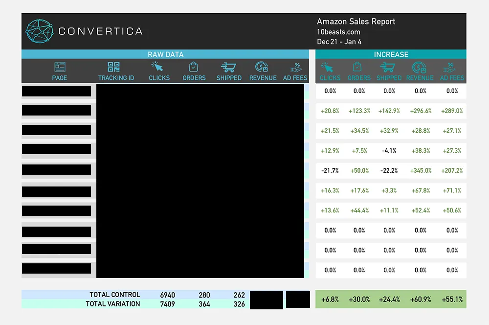Select the INCREASE section header
The height and width of the screenshot is (325, 489).
tap(391, 54)
